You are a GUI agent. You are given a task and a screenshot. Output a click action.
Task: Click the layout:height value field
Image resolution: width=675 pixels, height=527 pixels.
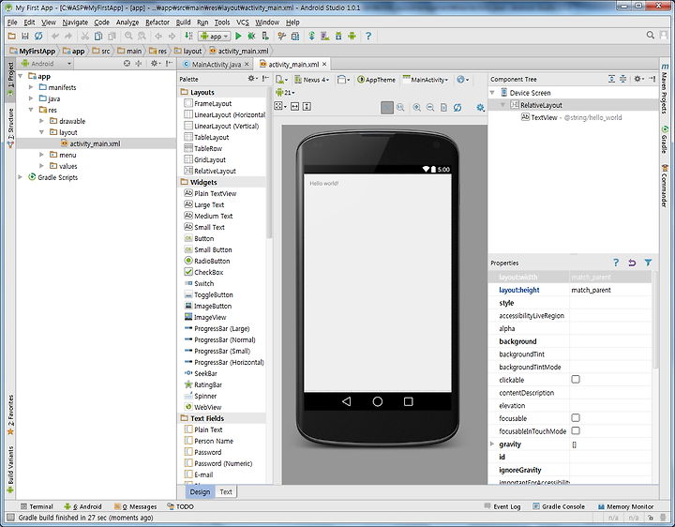[x=610, y=290]
